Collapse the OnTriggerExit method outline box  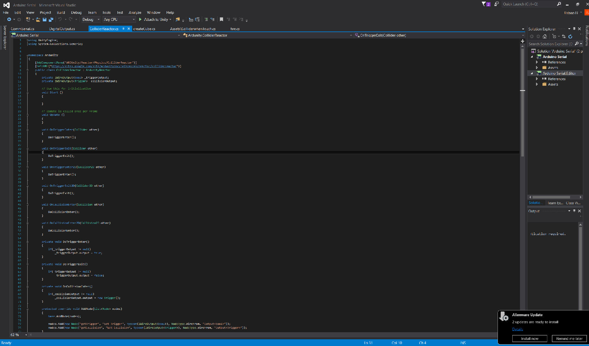27,148
